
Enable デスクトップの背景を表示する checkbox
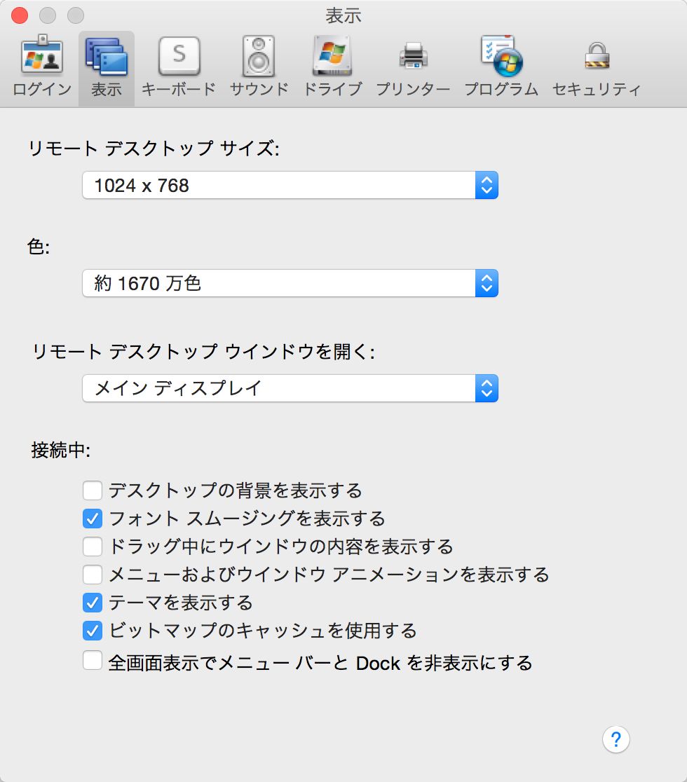(92, 491)
